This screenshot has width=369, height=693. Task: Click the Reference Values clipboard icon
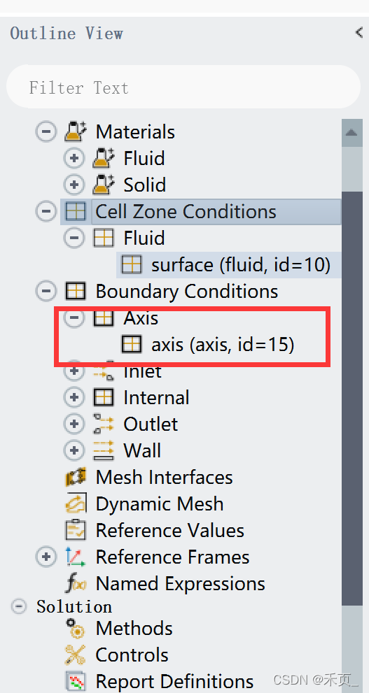click(76, 530)
